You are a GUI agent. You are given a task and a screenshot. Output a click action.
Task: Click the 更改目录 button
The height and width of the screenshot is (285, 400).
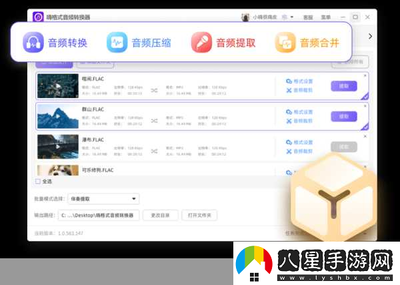coord(160,216)
